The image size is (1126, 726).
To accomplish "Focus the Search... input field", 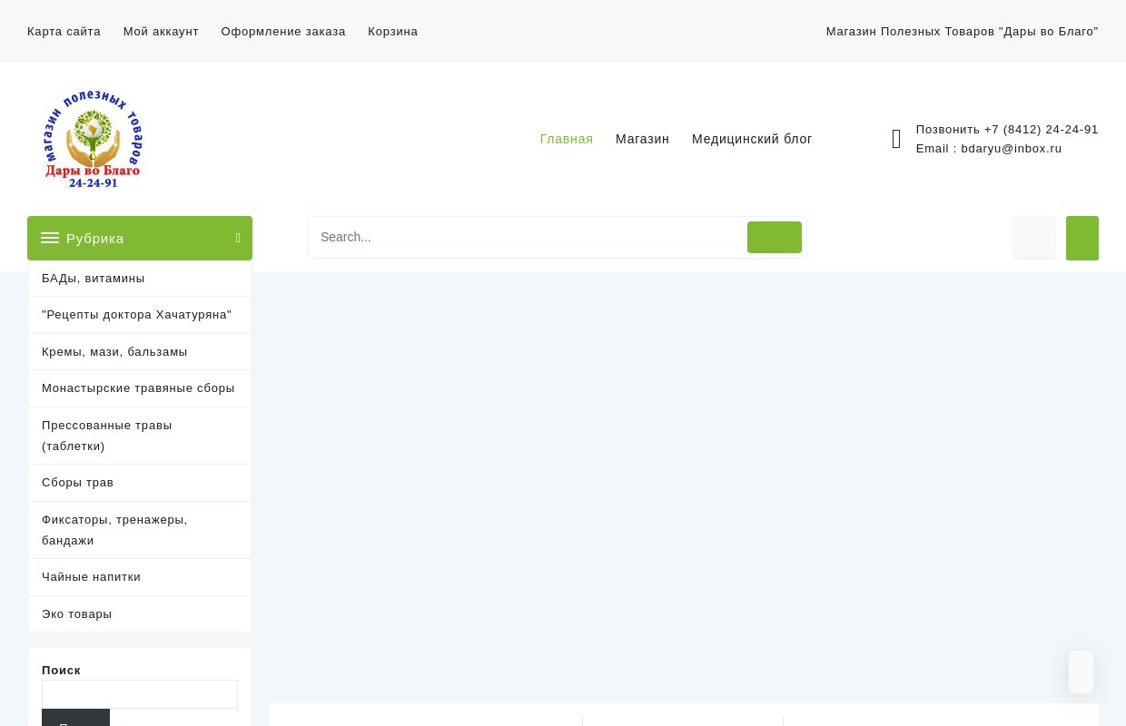I will click(x=527, y=237).
